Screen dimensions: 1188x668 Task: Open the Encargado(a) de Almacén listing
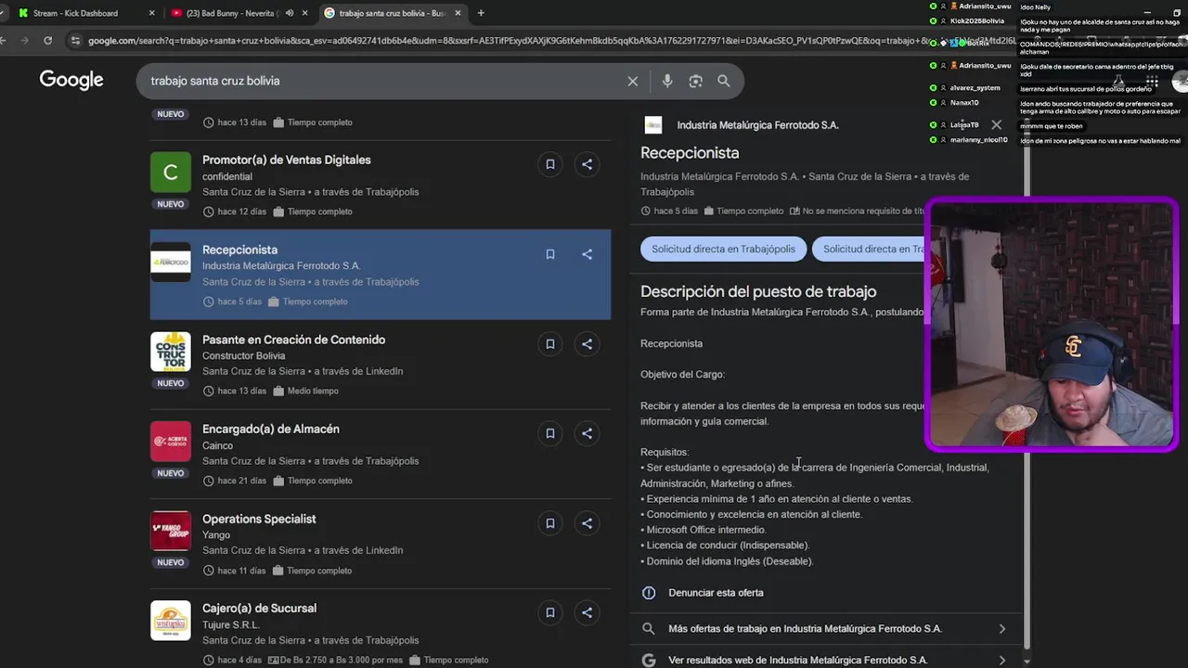tap(271, 429)
